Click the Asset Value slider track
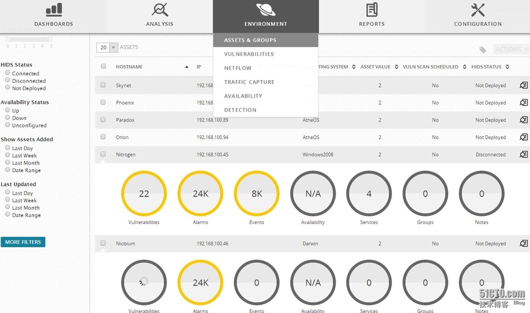 pyautogui.click(x=29, y=39)
